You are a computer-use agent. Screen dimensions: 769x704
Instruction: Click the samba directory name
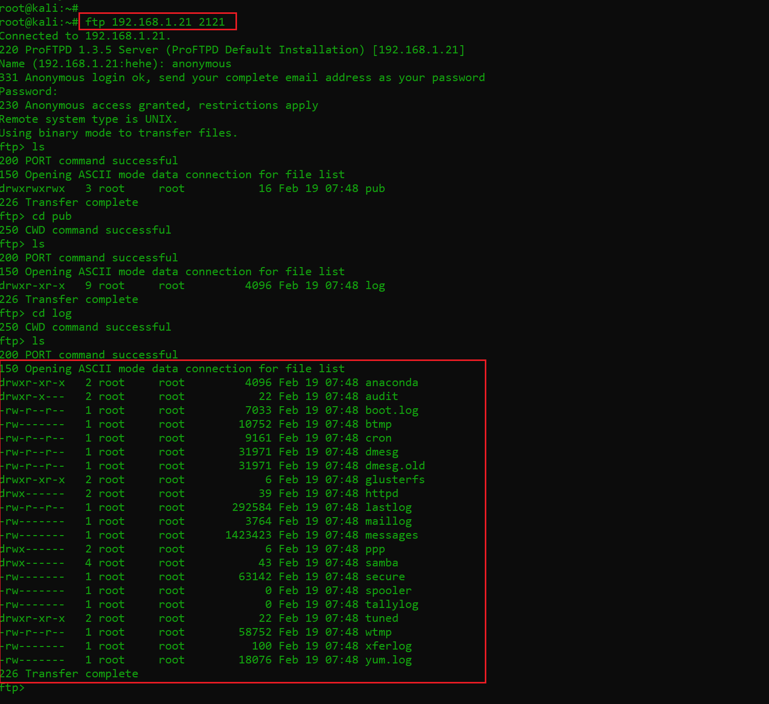tap(381, 563)
